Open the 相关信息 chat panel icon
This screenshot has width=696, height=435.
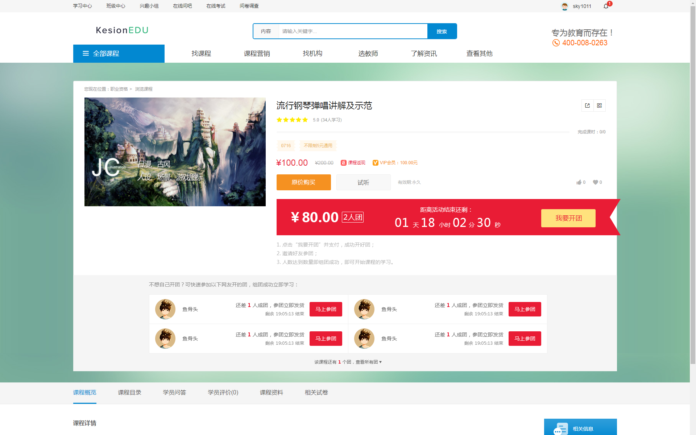560,428
